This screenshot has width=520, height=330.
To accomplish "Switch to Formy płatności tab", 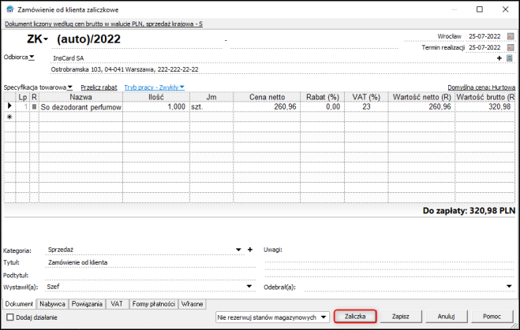I will click(x=154, y=304).
